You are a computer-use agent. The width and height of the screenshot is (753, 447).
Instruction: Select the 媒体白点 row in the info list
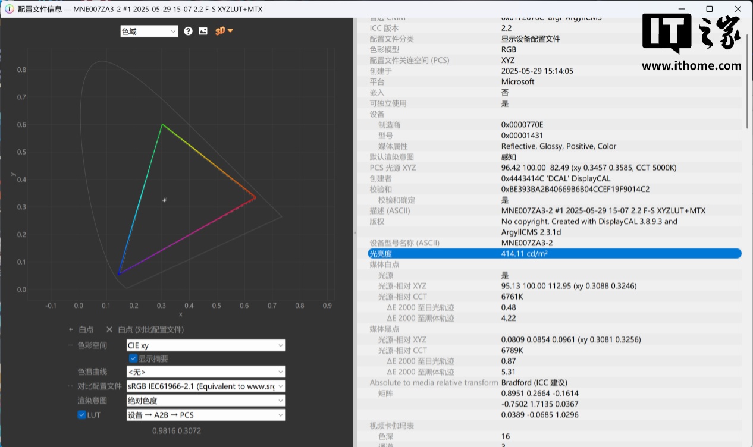tap(385, 265)
